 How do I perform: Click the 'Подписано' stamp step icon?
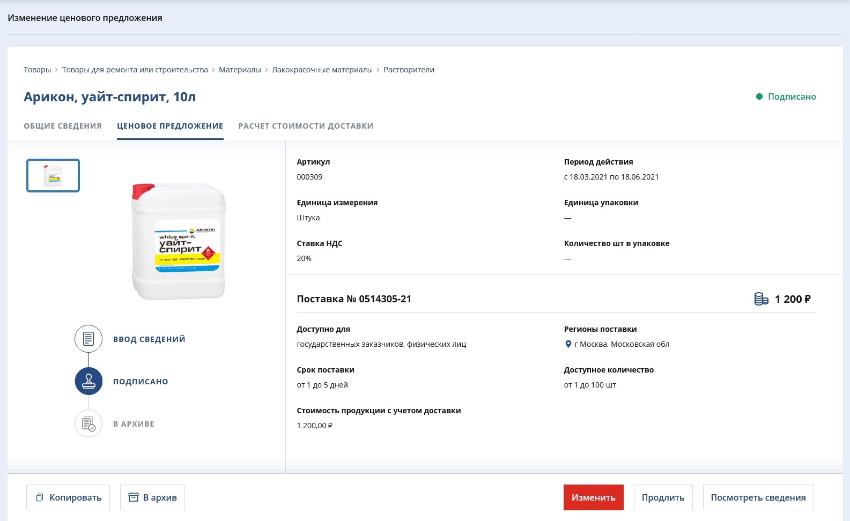tap(88, 381)
